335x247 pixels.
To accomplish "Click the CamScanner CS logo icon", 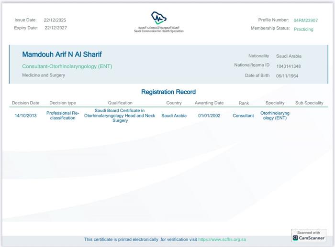I will (295, 237).
